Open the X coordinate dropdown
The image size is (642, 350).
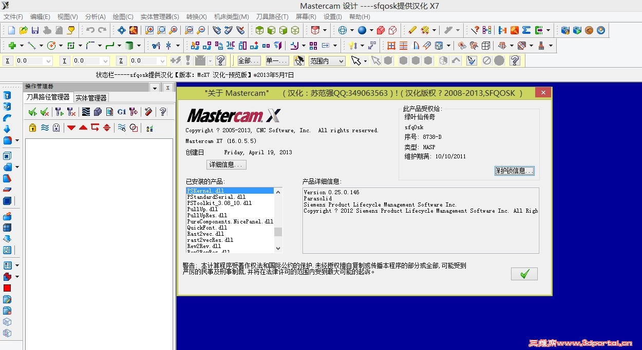tap(49, 61)
